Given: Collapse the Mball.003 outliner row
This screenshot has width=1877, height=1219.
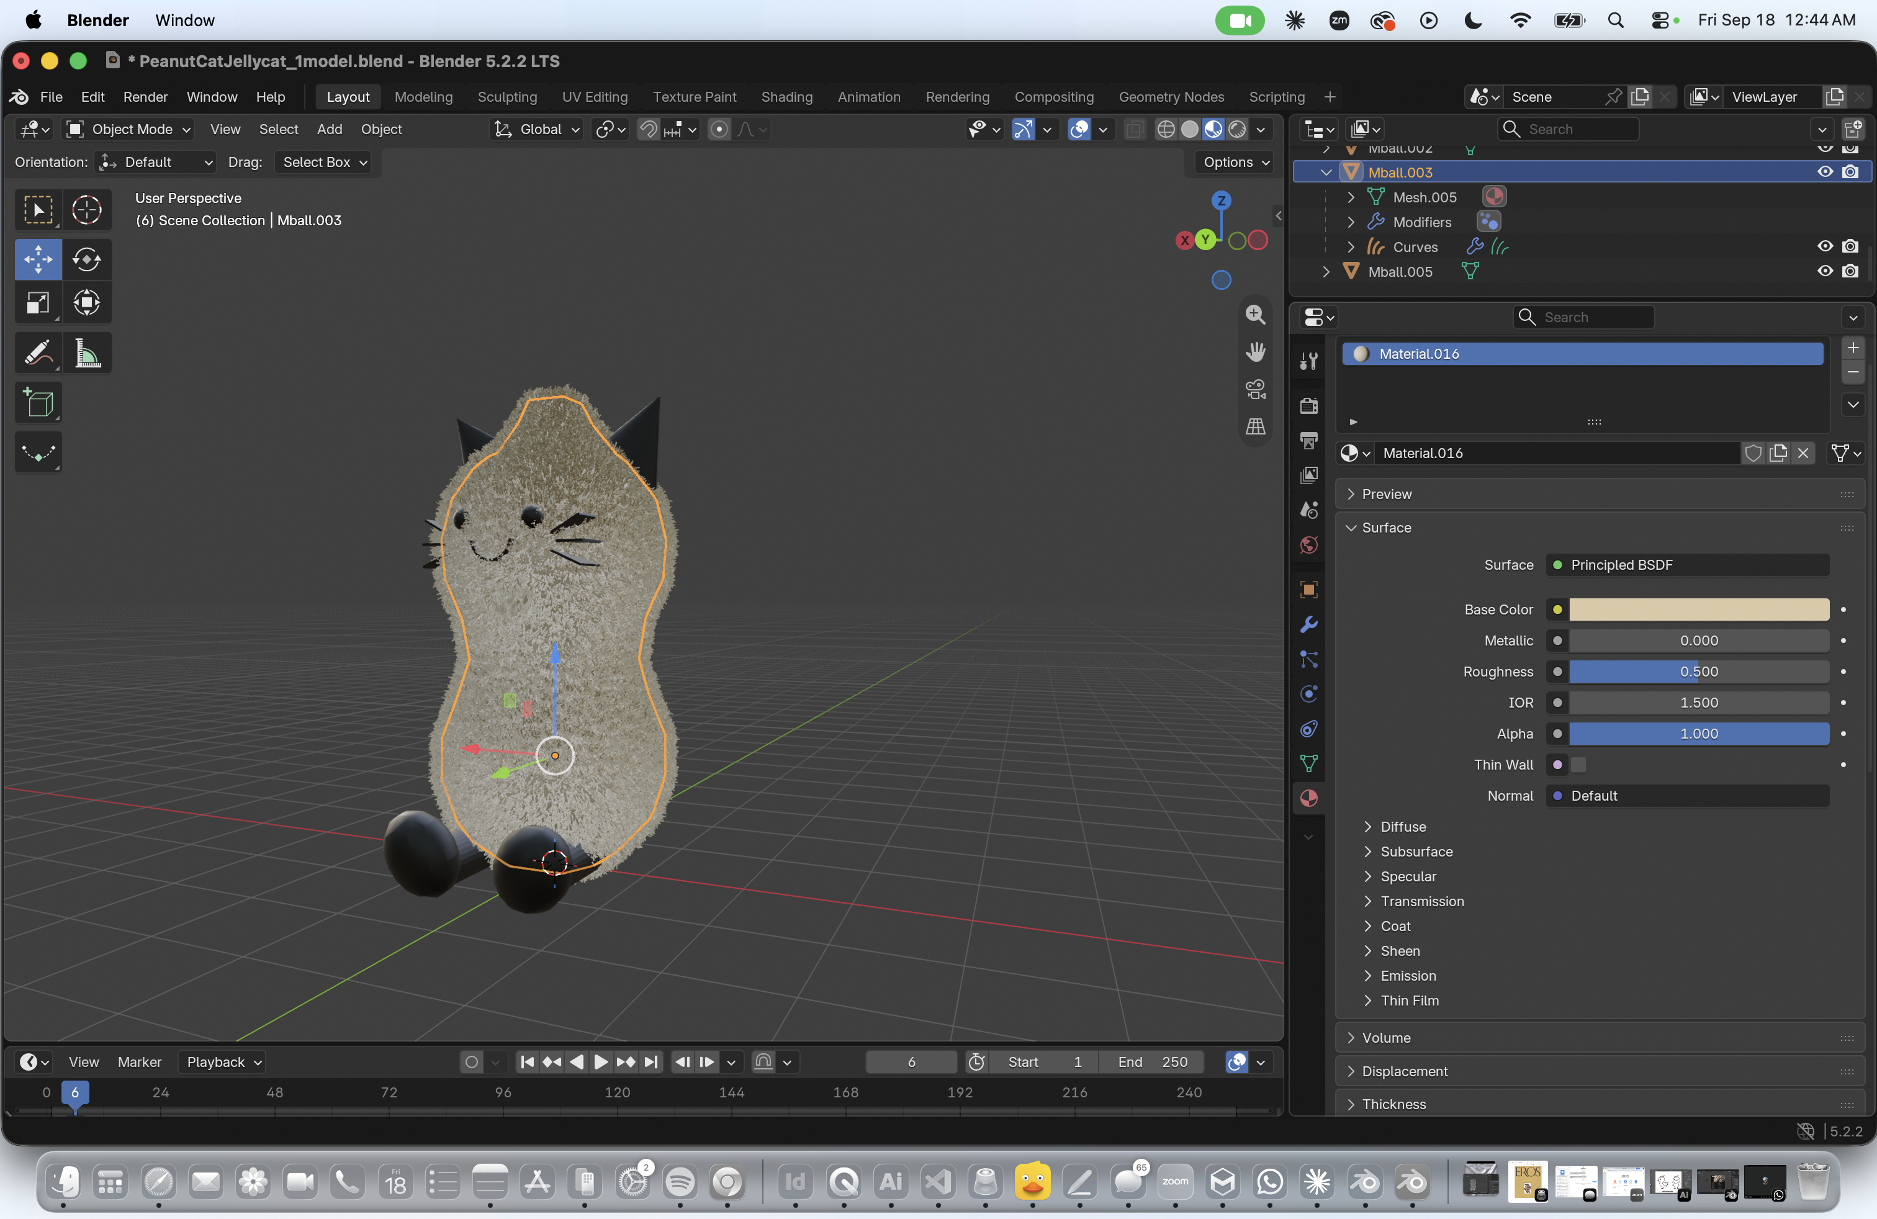Looking at the screenshot, I should [x=1326, y=172].
